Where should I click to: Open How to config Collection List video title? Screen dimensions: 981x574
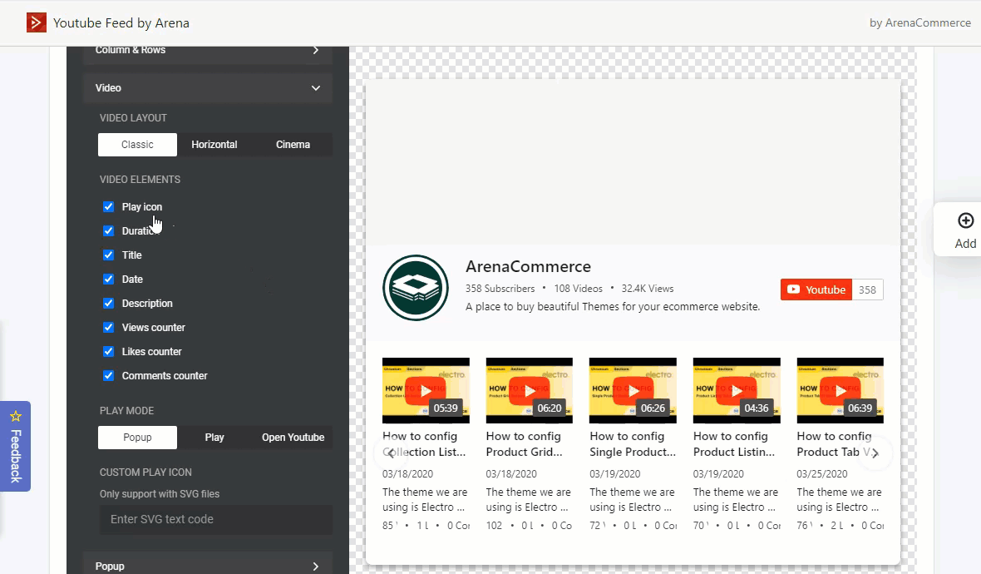424,443
